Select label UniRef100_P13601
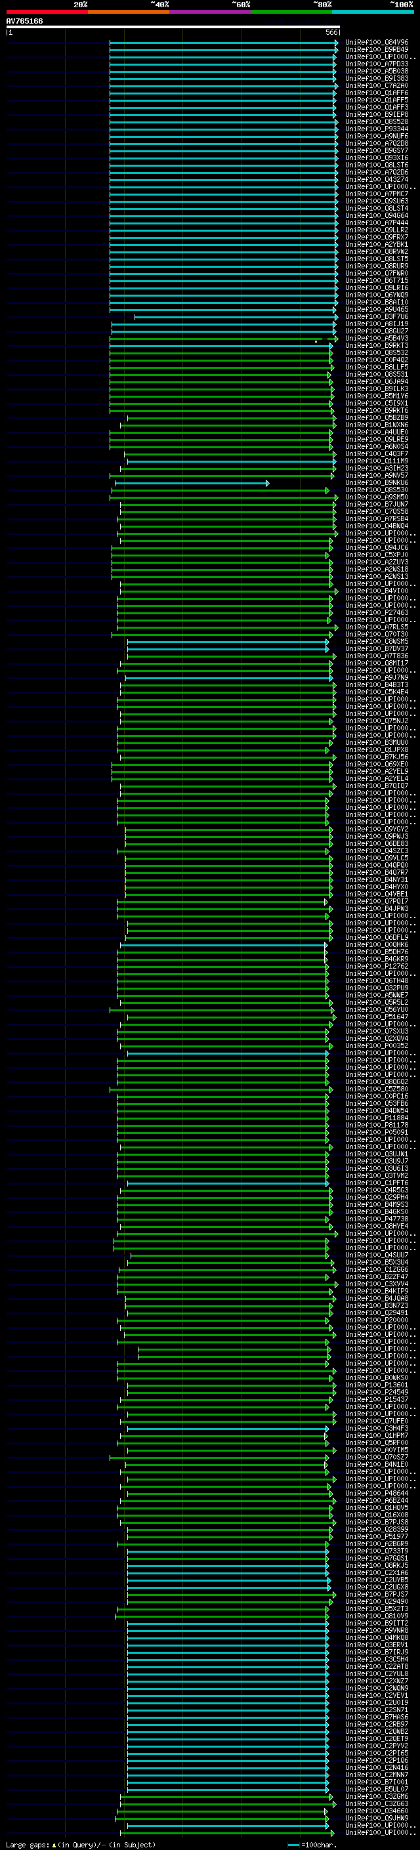Screen dimensions: 420x1850 click(x=377, y=1385)
